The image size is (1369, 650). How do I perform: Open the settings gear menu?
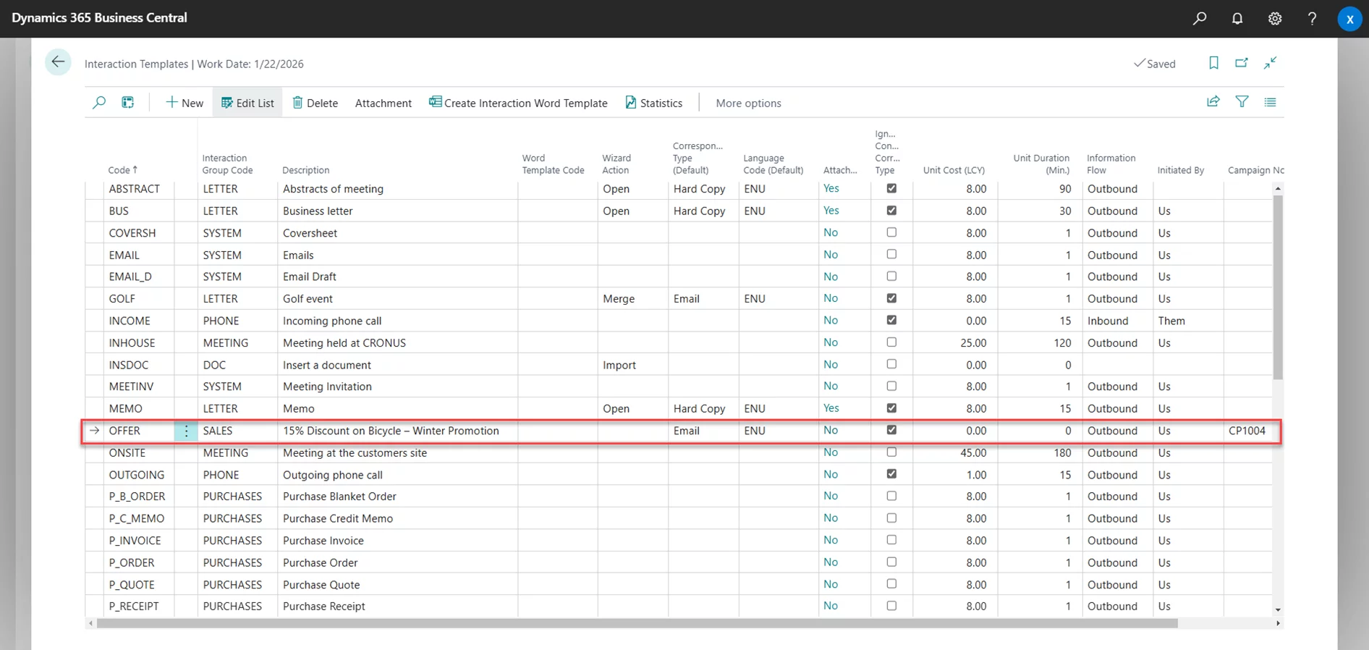coord(1275,19)
